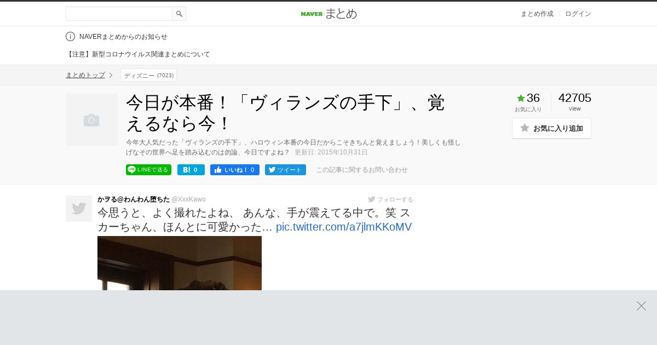Image resolution: width=657 pixels, height=345 pixels.
Task: Click the Hatena B! bookmark button
Action: tap(191, 170)
